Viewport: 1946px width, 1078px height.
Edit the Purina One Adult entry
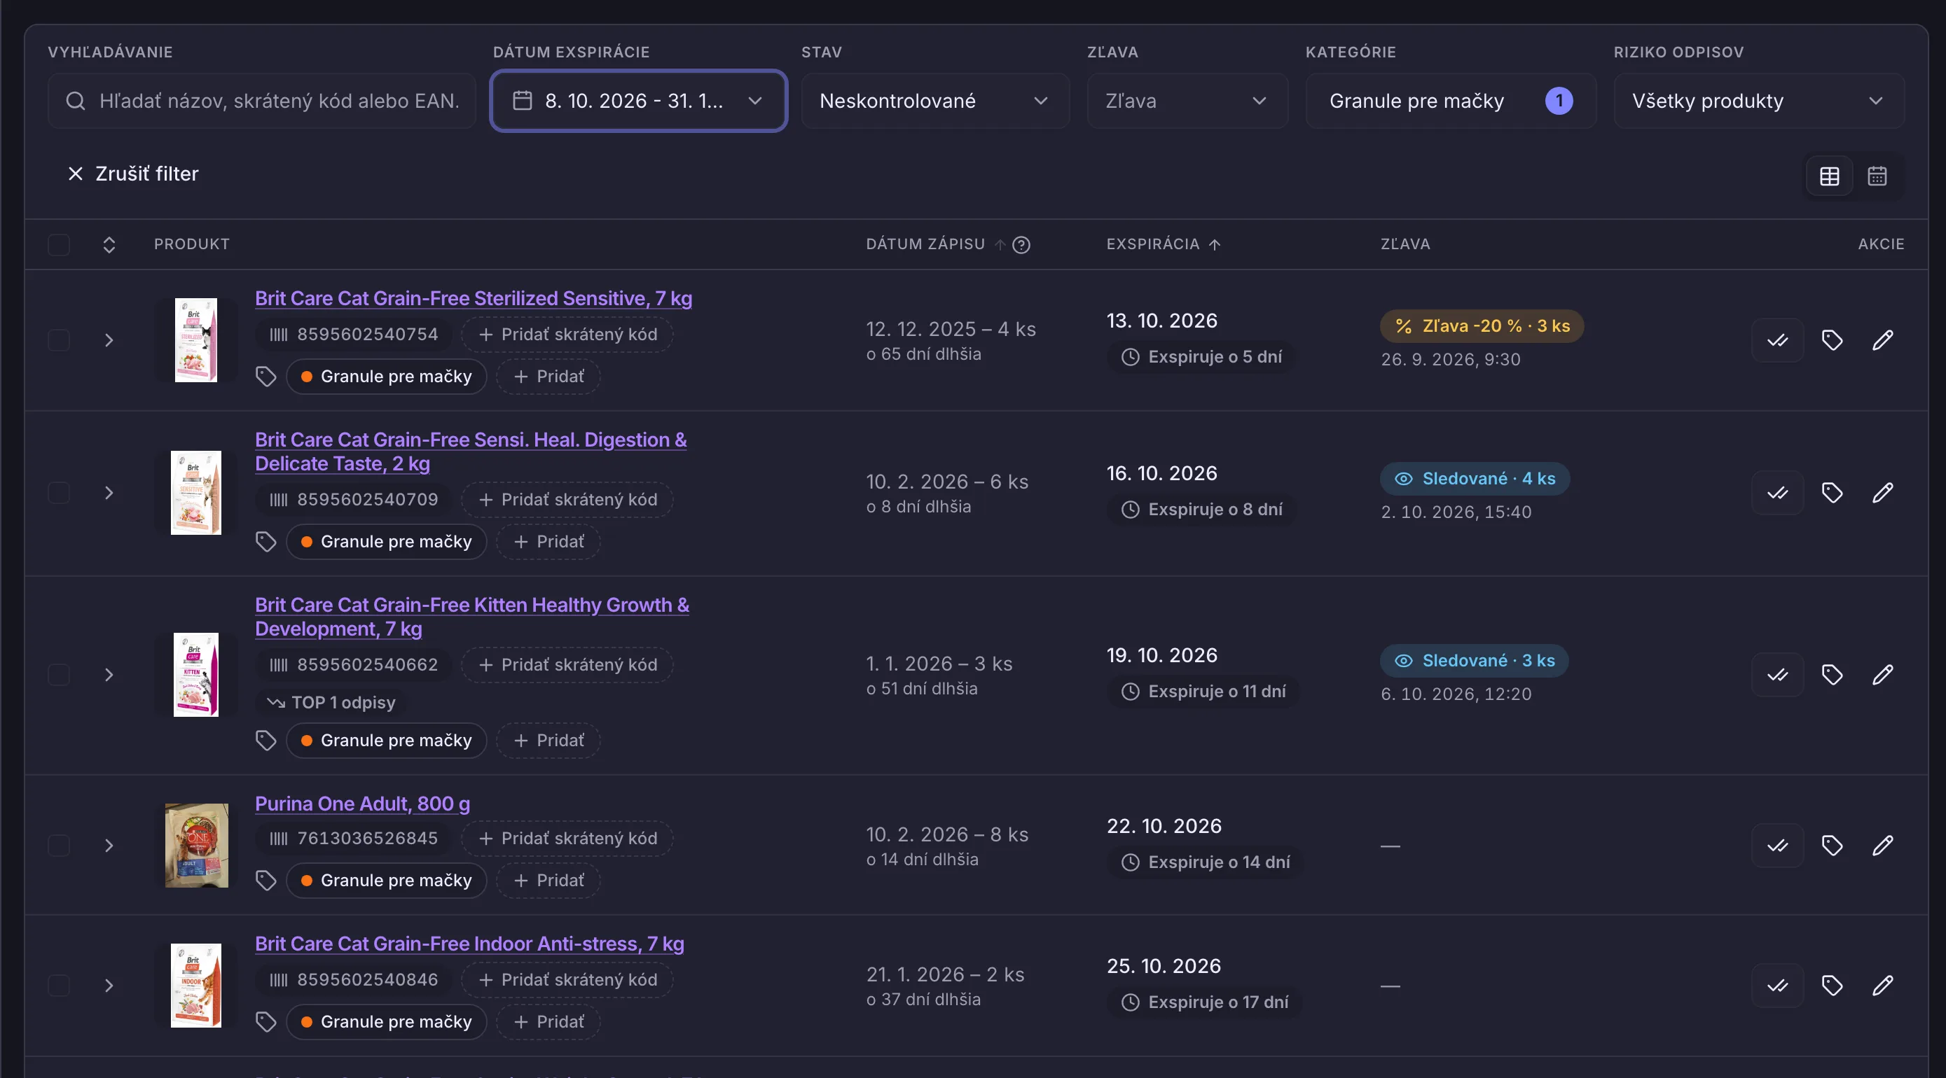(x=1882, y=846)
